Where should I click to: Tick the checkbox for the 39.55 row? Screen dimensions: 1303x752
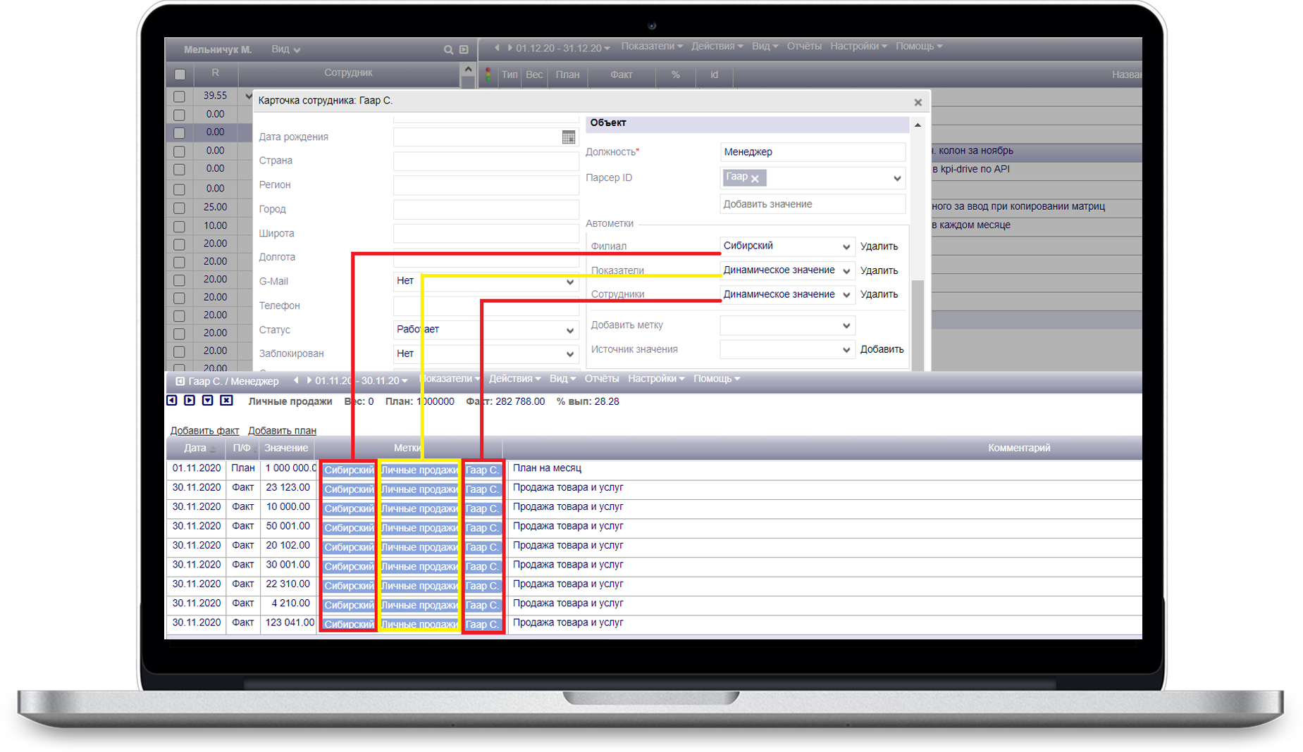pos(179,96)
